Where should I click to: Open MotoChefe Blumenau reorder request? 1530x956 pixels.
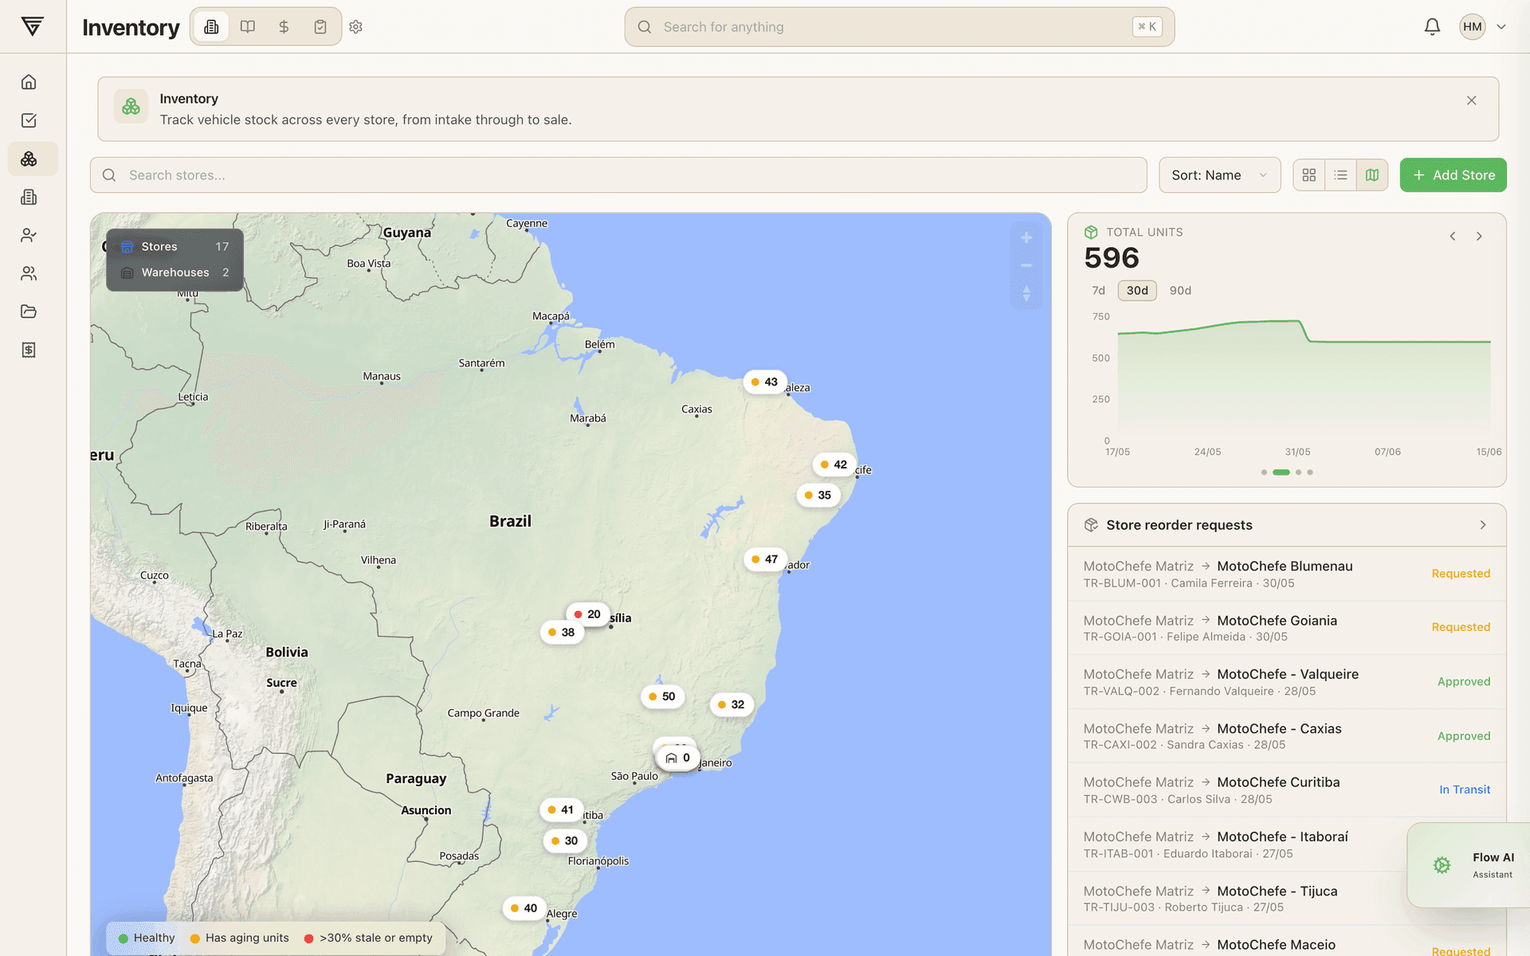click(x=1286, y=574)
